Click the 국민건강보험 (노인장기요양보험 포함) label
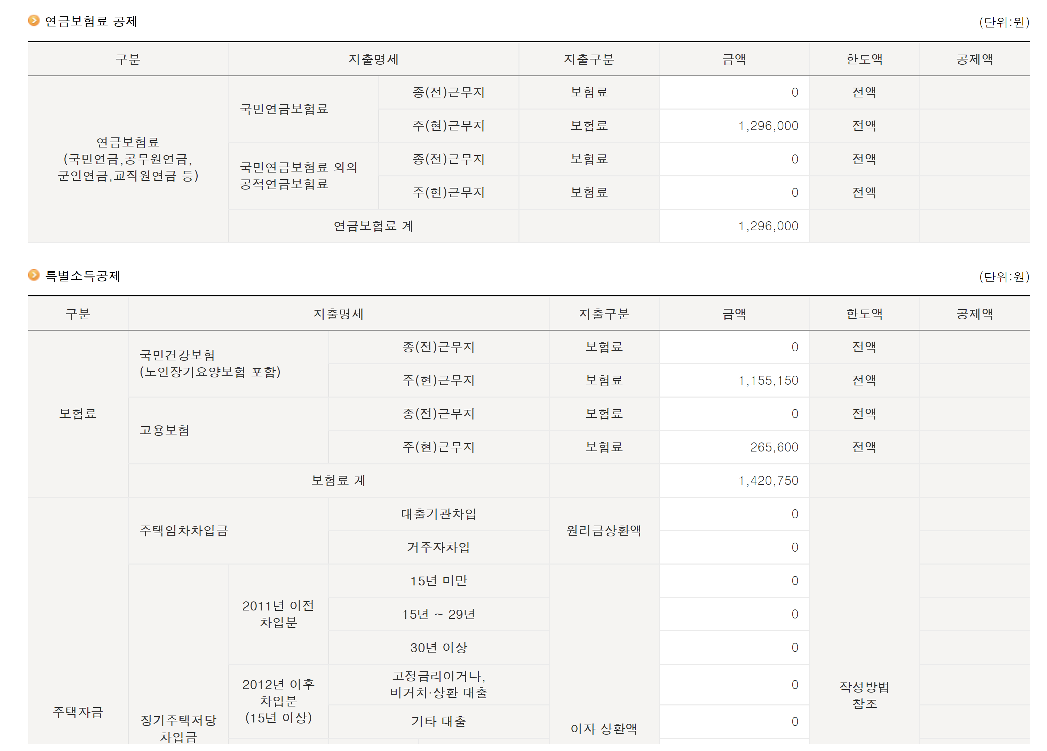The height and width of the screenshot is (751, 1047). tap(210, 364)
